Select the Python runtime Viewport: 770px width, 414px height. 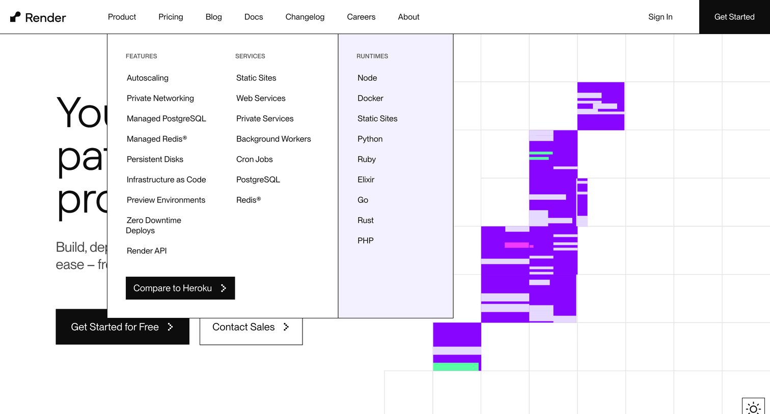pos(370,139)
